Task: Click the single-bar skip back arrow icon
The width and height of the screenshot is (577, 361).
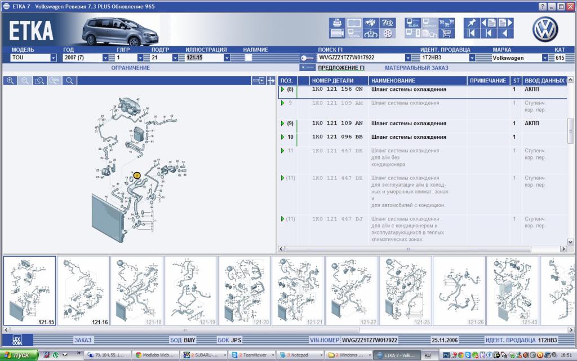Action: 489,33
